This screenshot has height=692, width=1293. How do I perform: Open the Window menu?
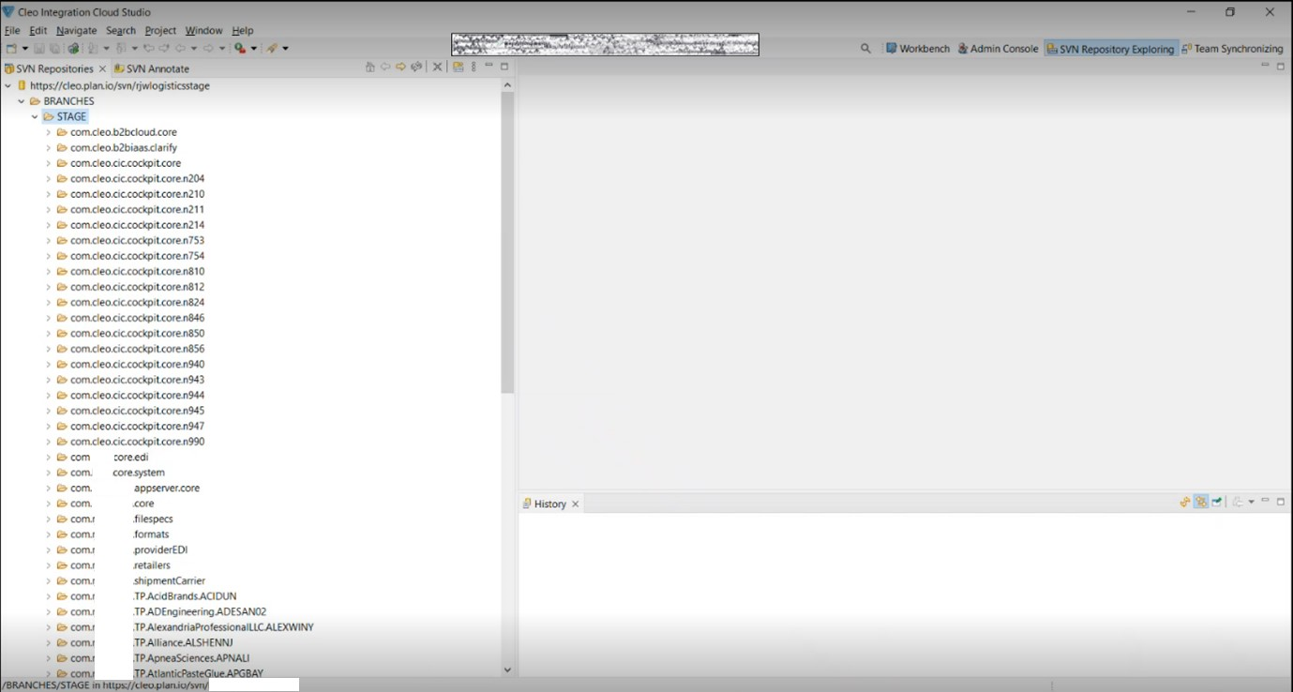pos(203,30)
